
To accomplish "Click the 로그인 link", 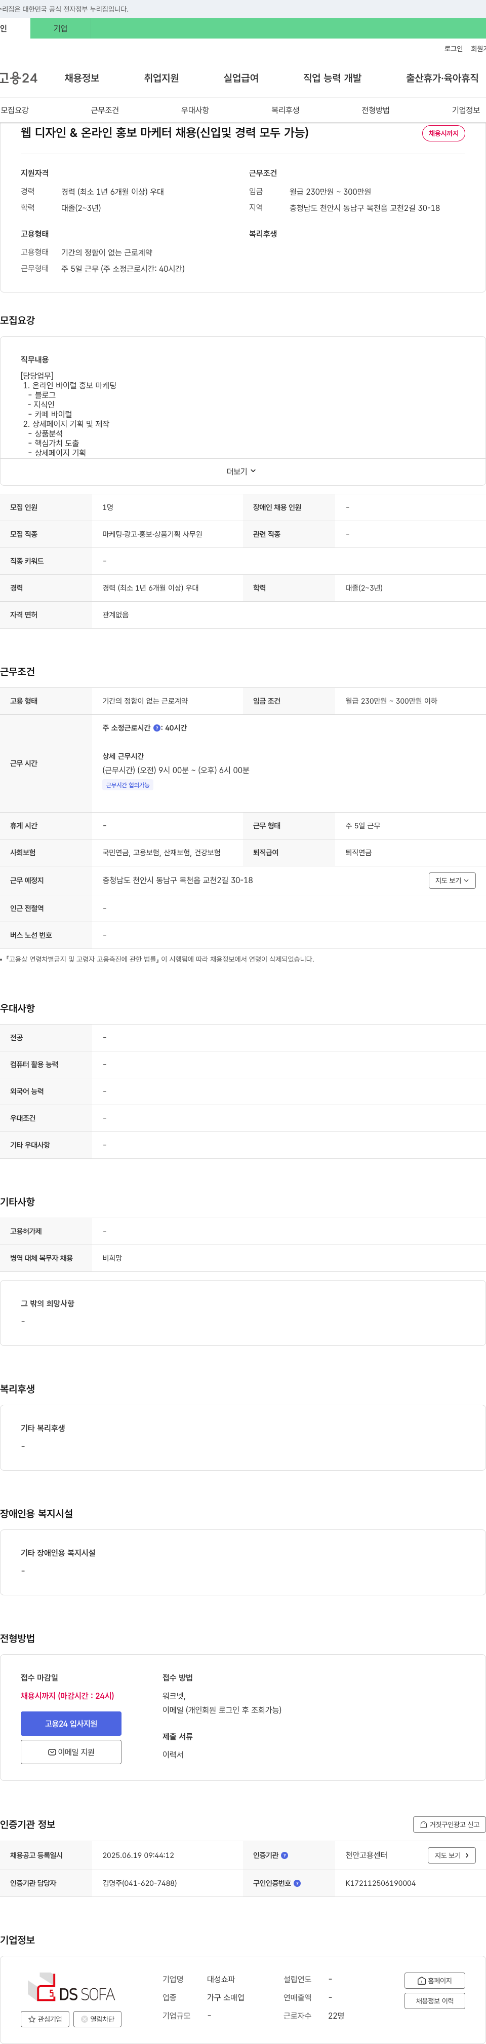I will pyautogui.click(x=454, y=49).
